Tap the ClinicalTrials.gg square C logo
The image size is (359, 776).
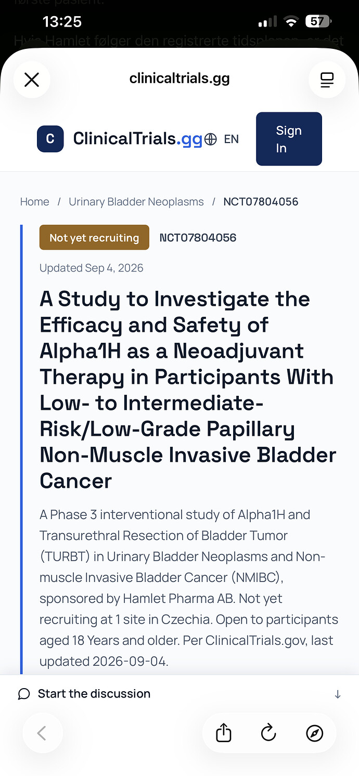50,139
